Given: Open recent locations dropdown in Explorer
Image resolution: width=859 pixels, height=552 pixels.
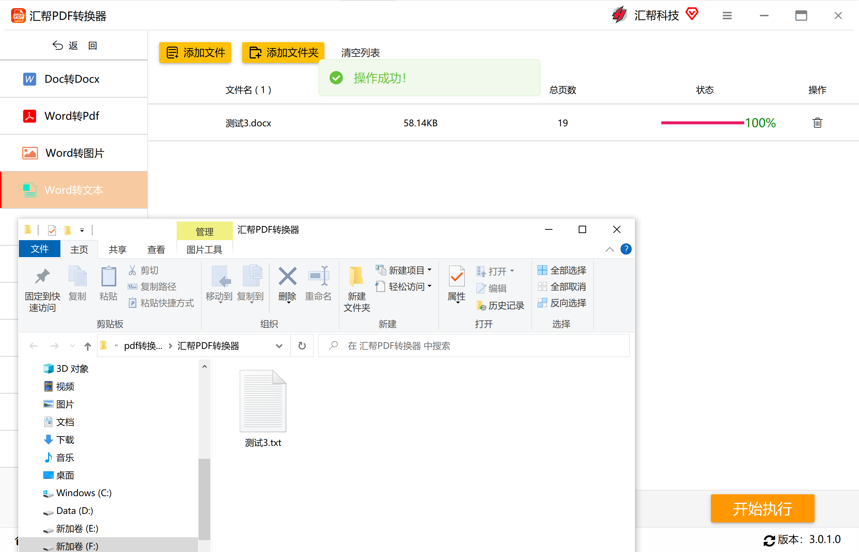Looking at the screenshot, I should click(72, 346).
